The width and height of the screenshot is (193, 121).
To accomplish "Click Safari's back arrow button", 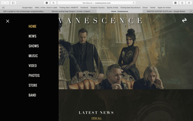I will pyautogui.click(x=3, y=3).
